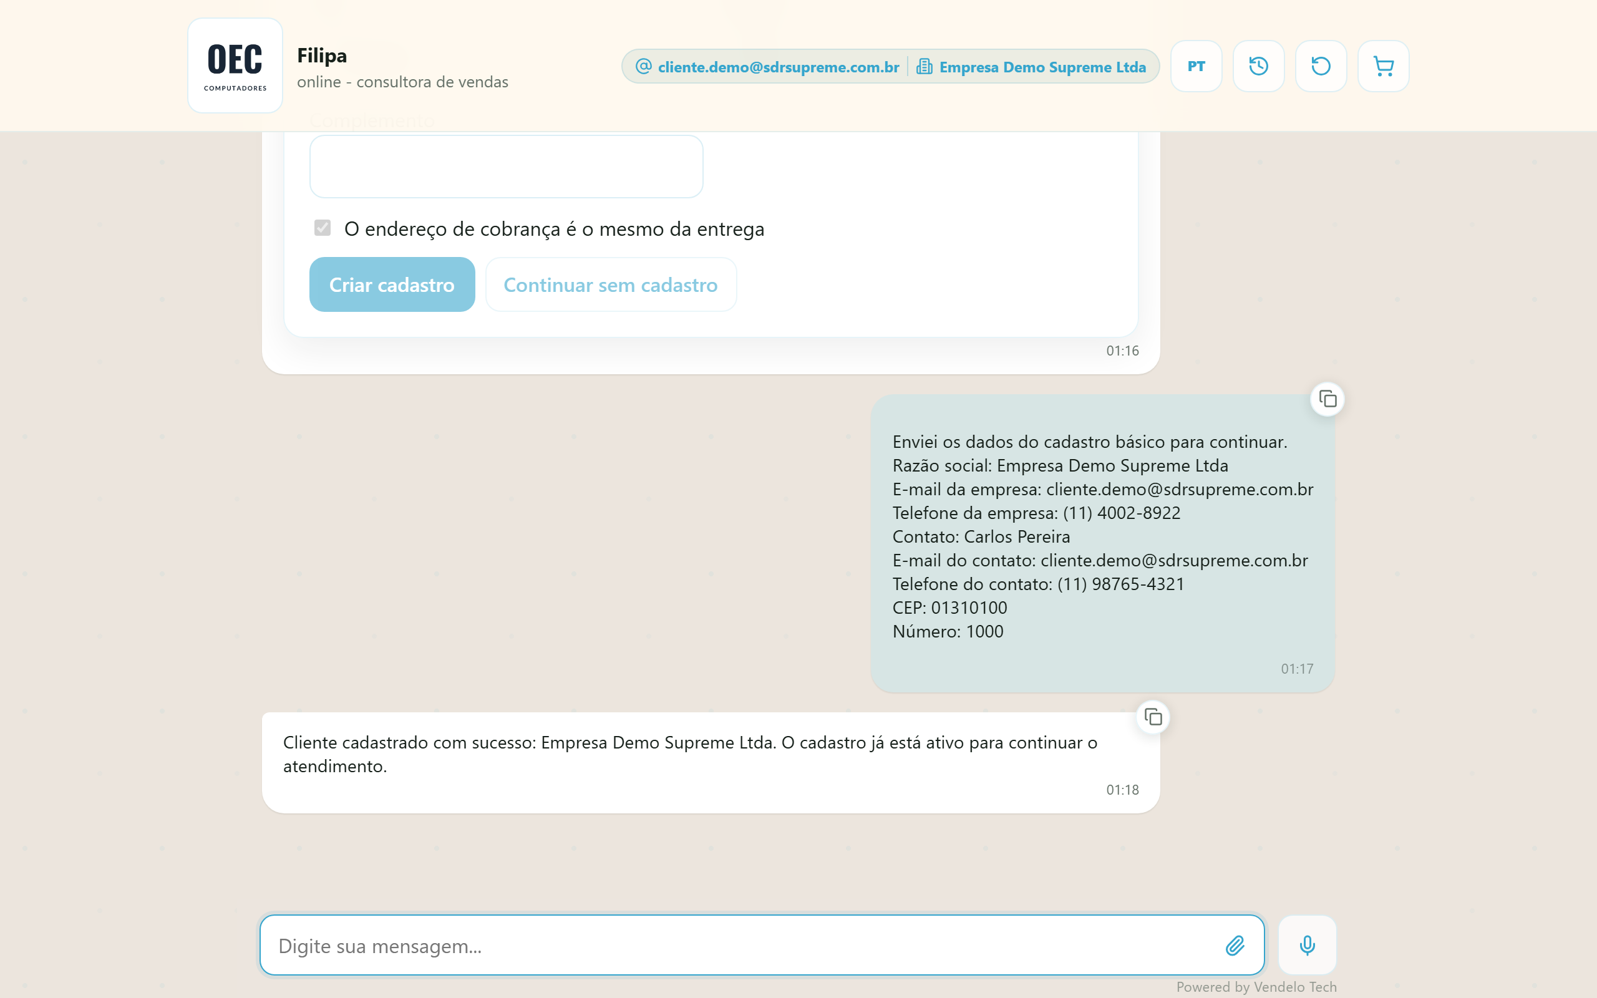The width and height of the screenshot is (1597, 998).
Task: Click the at-sign icon beside email
Action: coord(643,66)
